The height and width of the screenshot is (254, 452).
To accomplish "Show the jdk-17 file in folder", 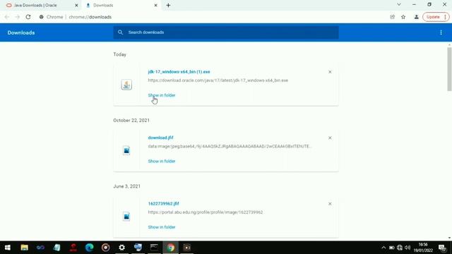I will point(162,95).
